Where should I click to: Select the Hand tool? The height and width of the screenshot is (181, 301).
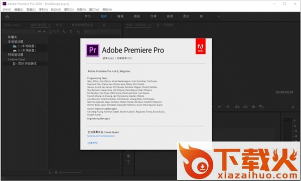pos(128,155)
